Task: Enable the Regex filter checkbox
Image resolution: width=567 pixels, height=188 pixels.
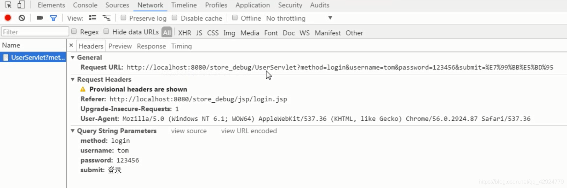Action: coord(74,31)
